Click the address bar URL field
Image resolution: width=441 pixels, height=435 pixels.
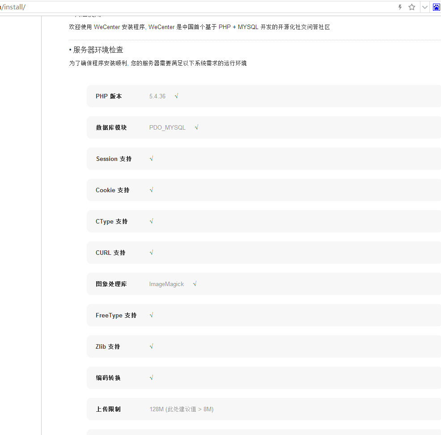179,7
